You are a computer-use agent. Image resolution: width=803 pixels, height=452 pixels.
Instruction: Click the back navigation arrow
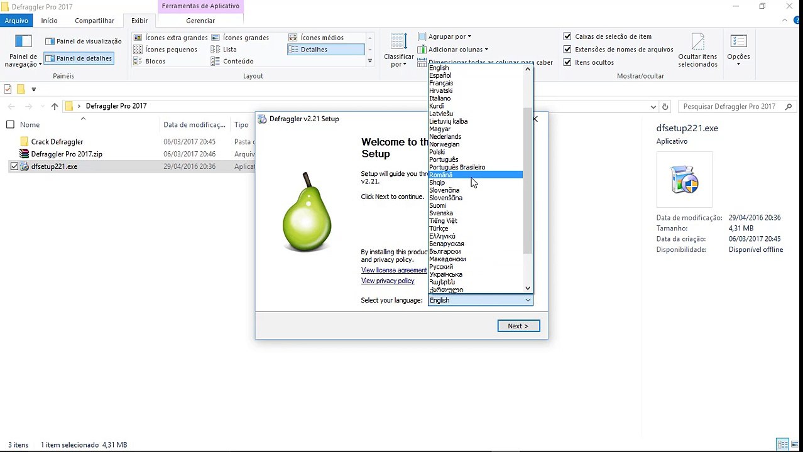(11, 106)
